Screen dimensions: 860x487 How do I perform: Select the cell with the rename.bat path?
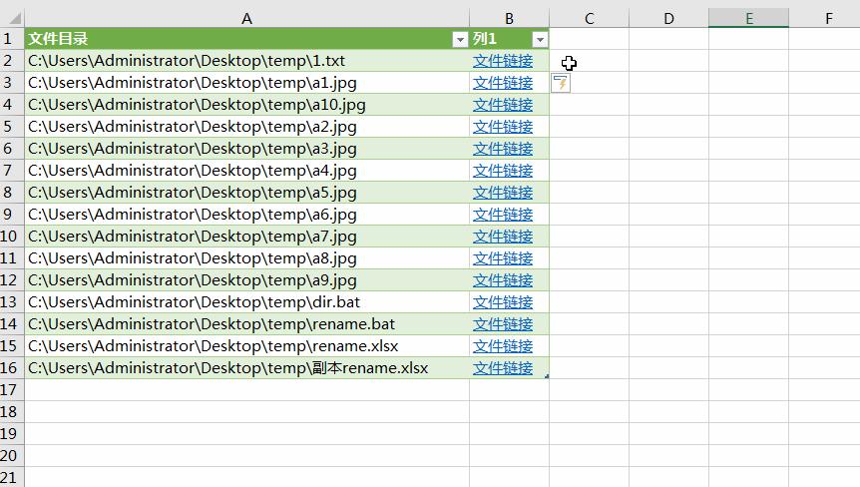pos(212,324)
